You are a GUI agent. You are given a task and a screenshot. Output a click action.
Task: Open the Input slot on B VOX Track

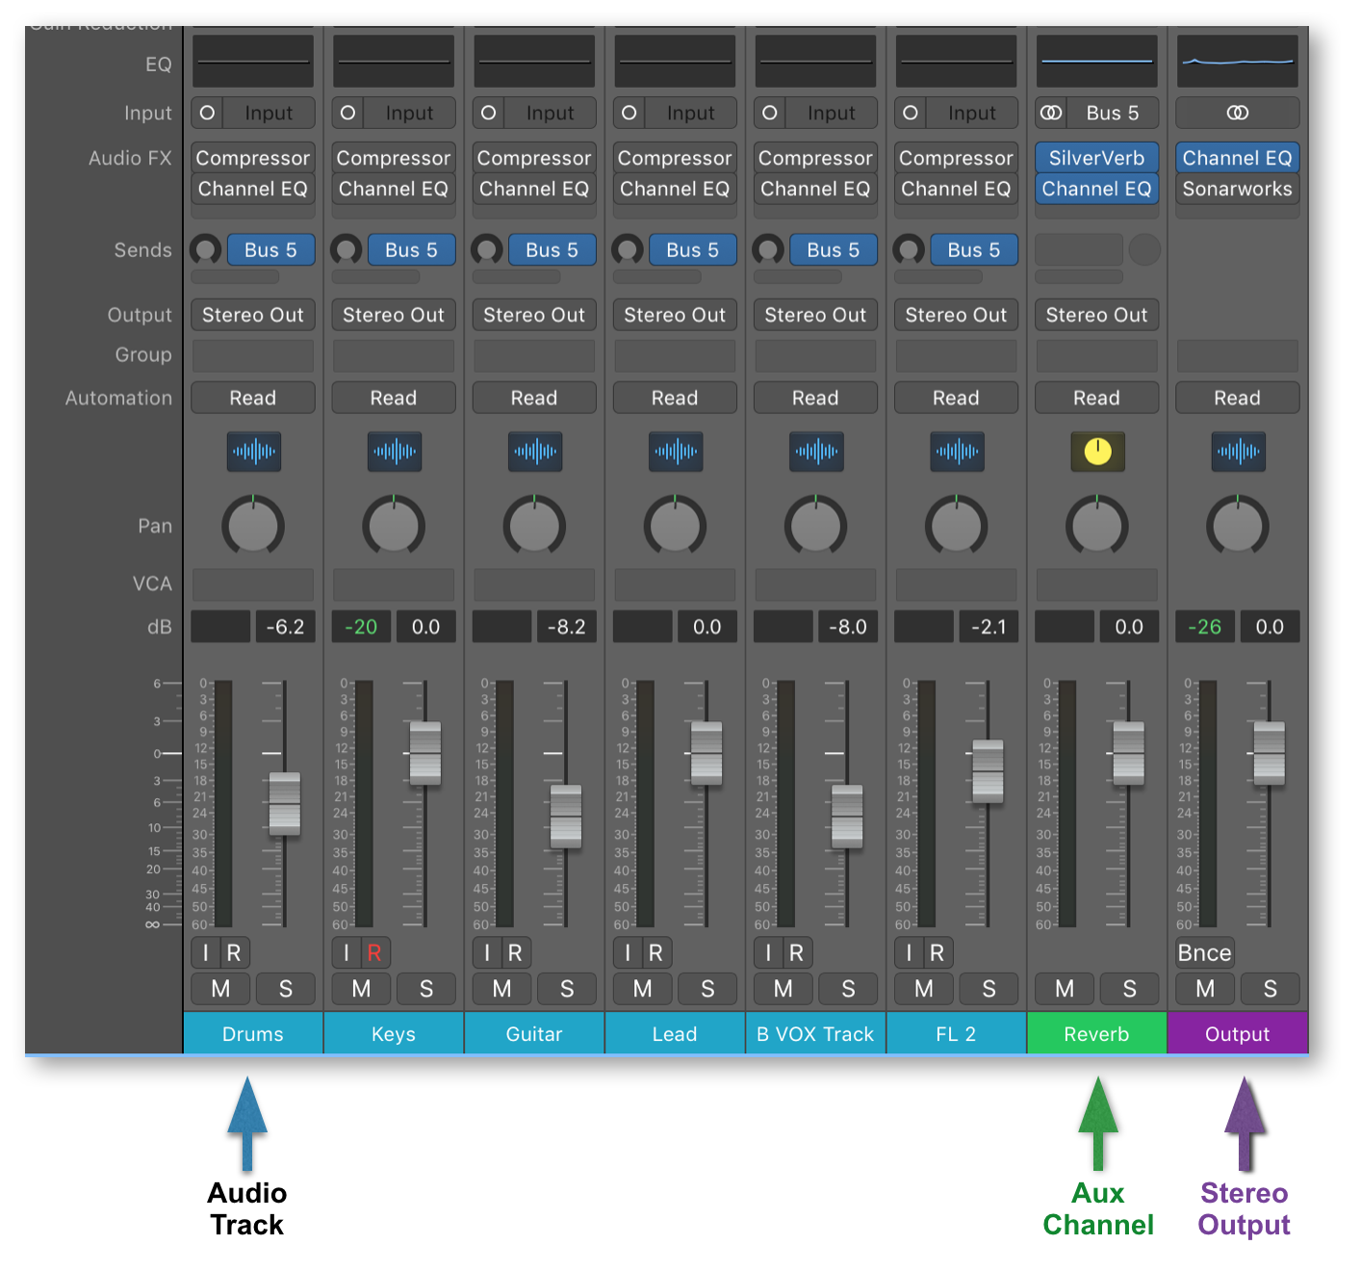(x=830, y=113)
